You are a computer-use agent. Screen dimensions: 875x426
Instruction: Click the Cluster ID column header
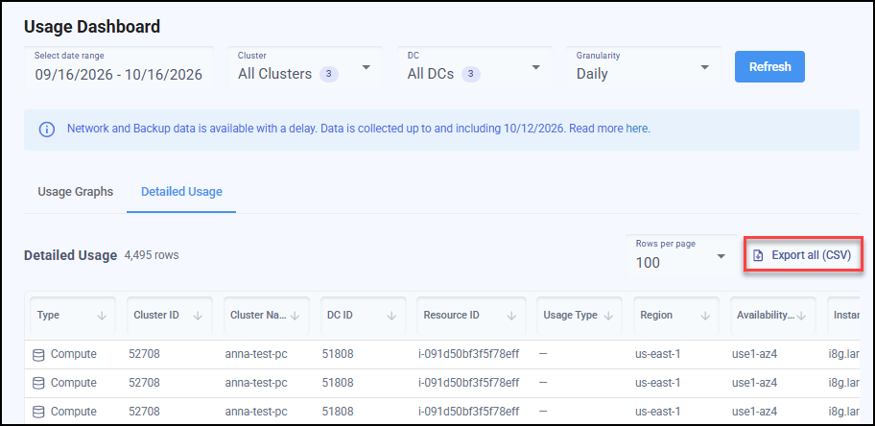point(170,316)
